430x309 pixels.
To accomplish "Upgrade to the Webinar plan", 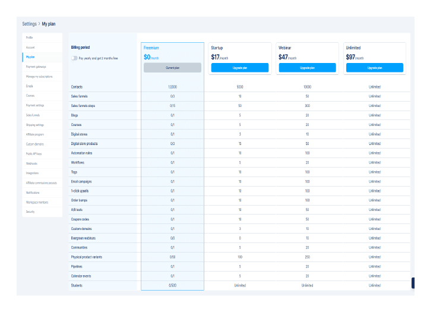I will (308, 68).
